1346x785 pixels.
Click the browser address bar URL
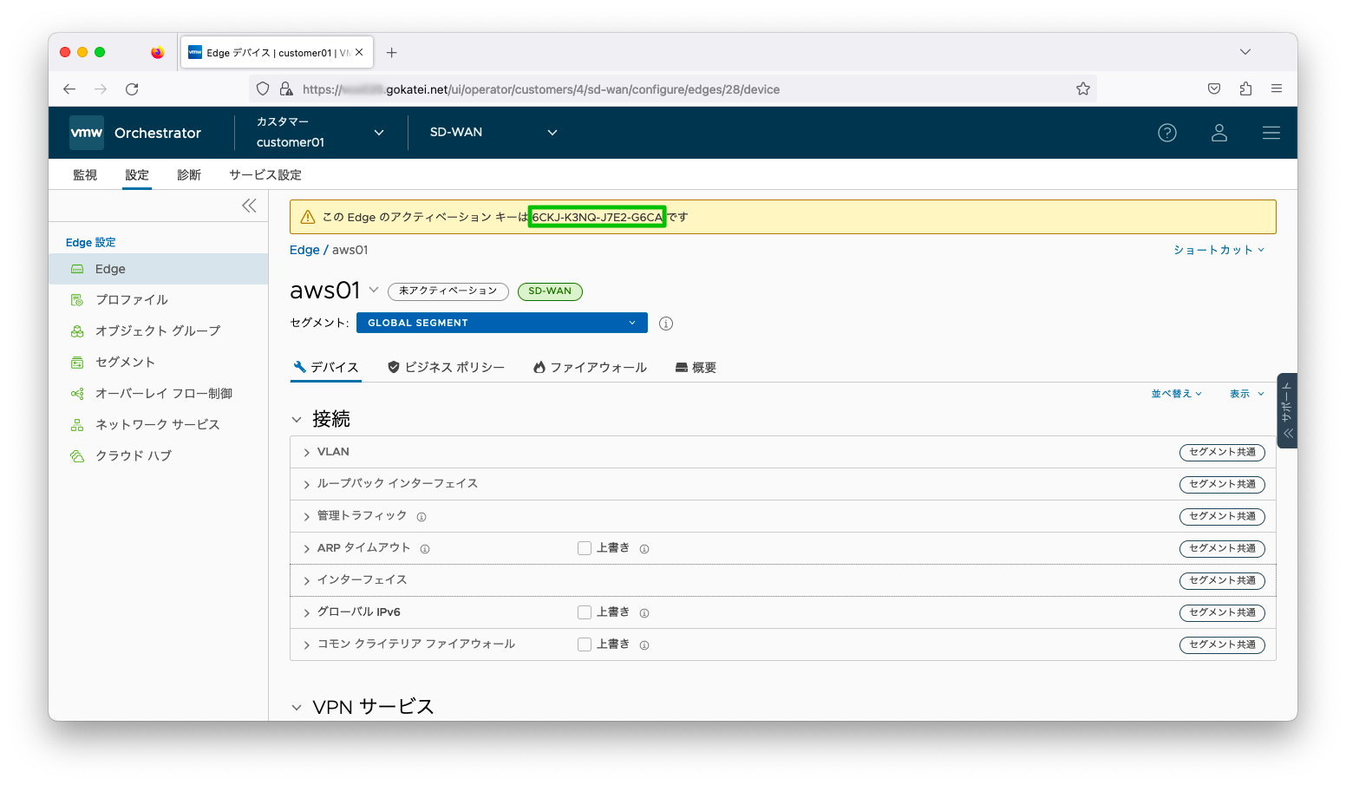pos(541,89)
